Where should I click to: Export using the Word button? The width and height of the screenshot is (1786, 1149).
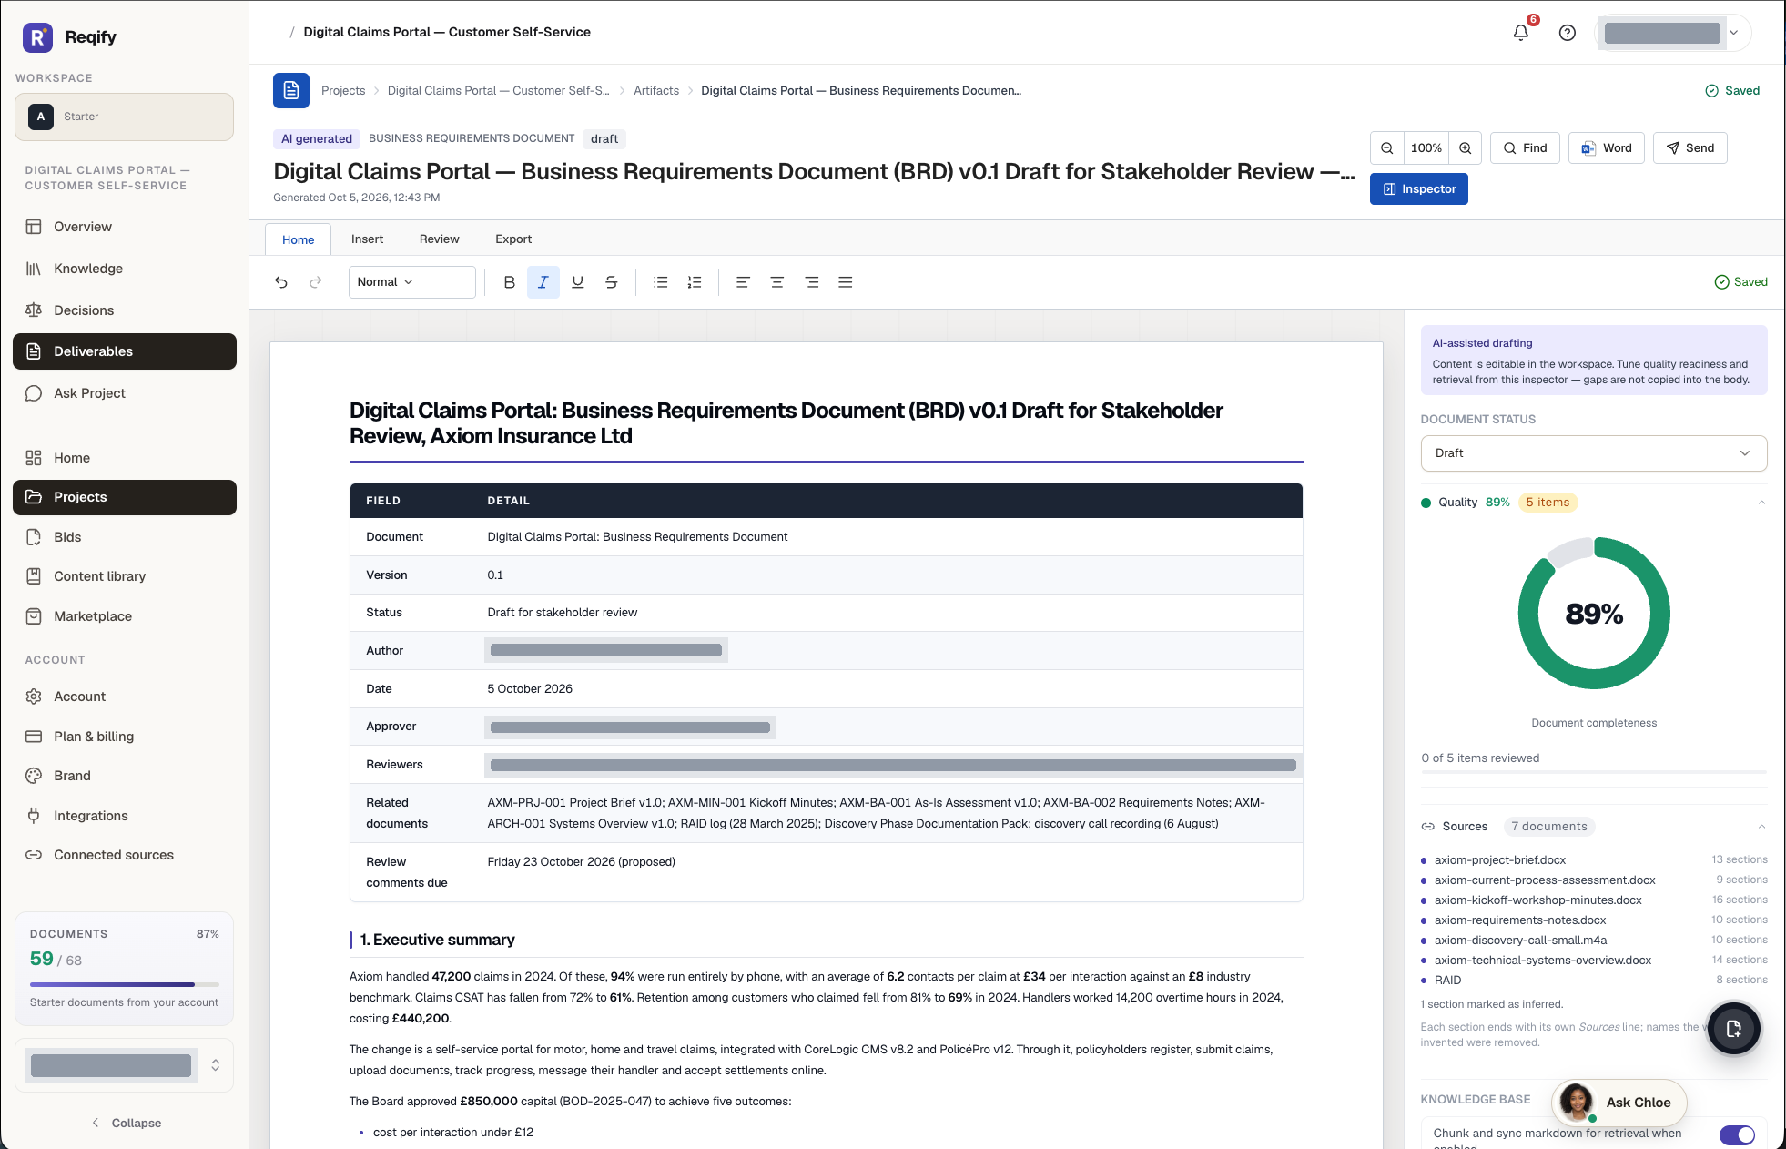[1606, 148]
